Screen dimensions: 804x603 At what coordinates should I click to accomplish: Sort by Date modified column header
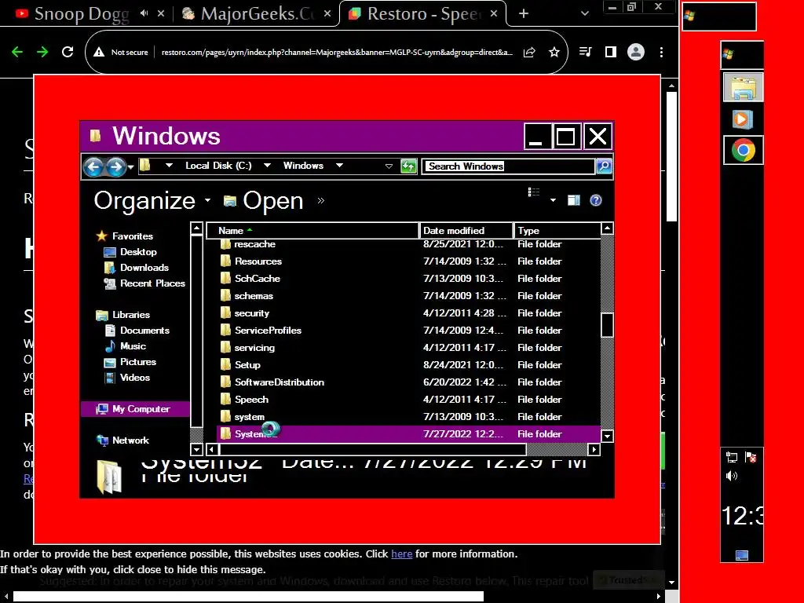(x=466, y=231)
